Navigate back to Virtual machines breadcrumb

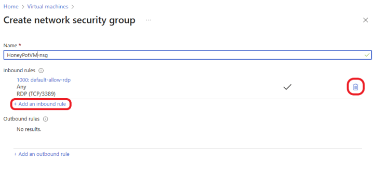48,6
